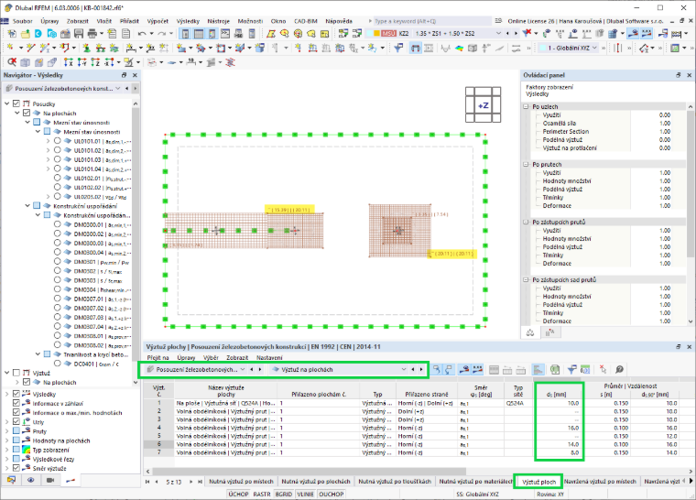Toggle the Posudky checkbox
This screenshot has width=696, height=500.
coord(16,103)
